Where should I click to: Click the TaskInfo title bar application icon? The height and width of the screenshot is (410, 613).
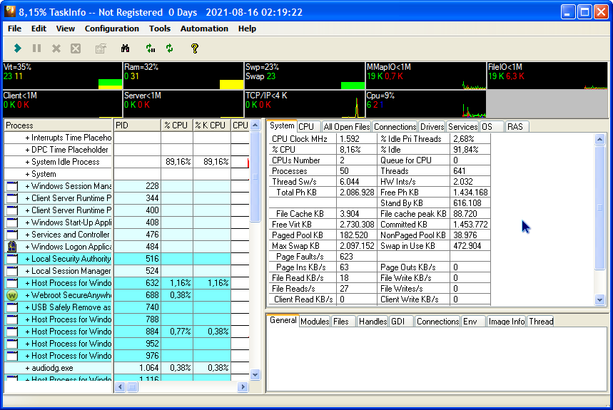click(10, 12)
